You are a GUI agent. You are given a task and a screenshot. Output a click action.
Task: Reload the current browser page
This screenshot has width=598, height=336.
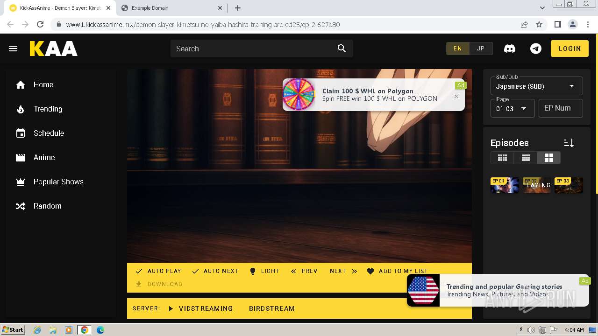(x=40, y=24)
